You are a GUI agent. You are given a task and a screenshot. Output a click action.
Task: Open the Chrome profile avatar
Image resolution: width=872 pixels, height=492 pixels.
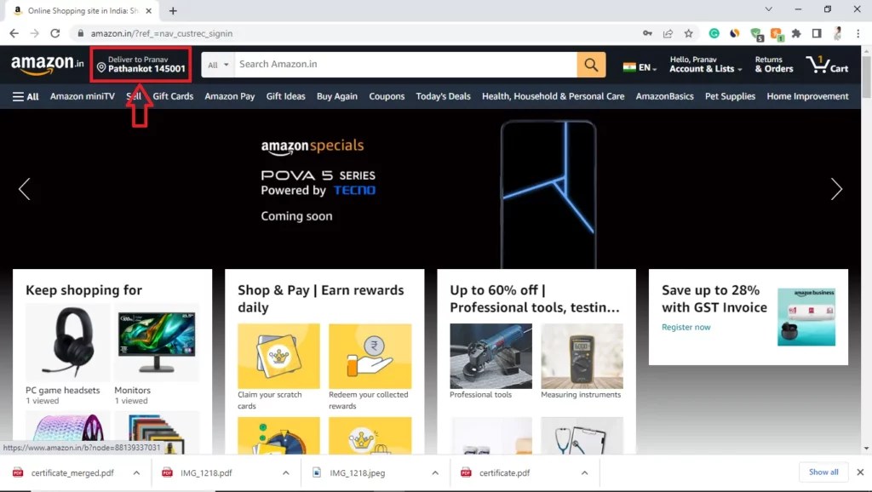click(838, 33)
